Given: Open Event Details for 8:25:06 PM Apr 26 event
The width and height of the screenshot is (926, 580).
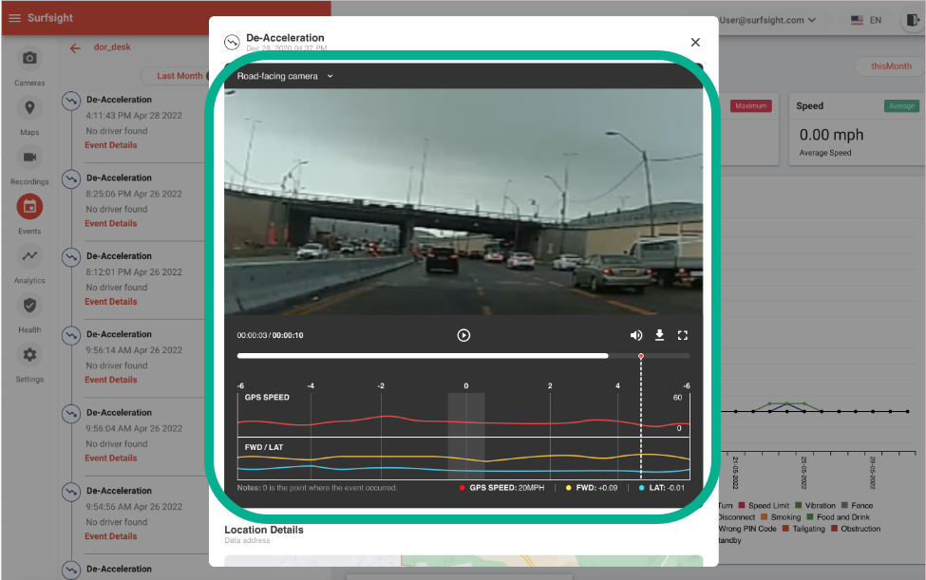Looking at the screenshot, I should coord(111,224).
